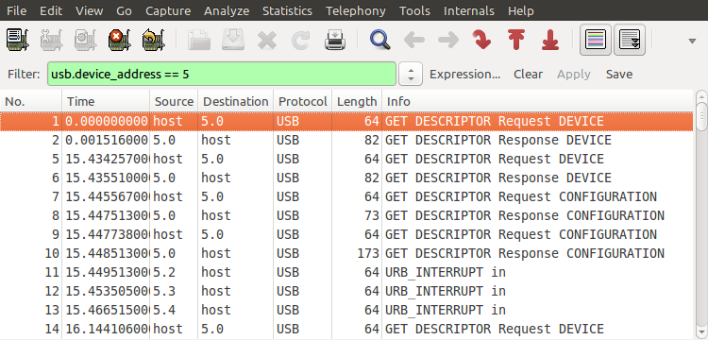
Task: Save the capture file
Action: [x=233, y=41]
